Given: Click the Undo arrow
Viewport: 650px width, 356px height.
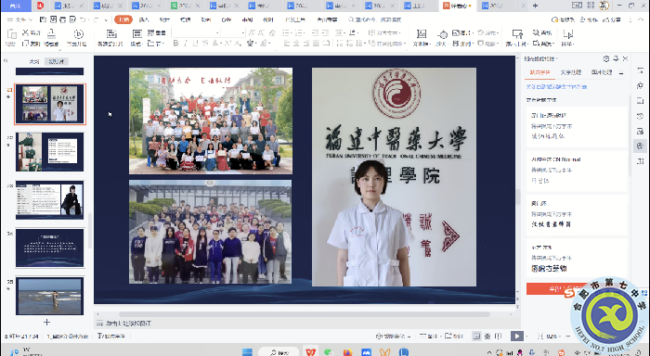Looking at the screenshot, I should [83, 19].
